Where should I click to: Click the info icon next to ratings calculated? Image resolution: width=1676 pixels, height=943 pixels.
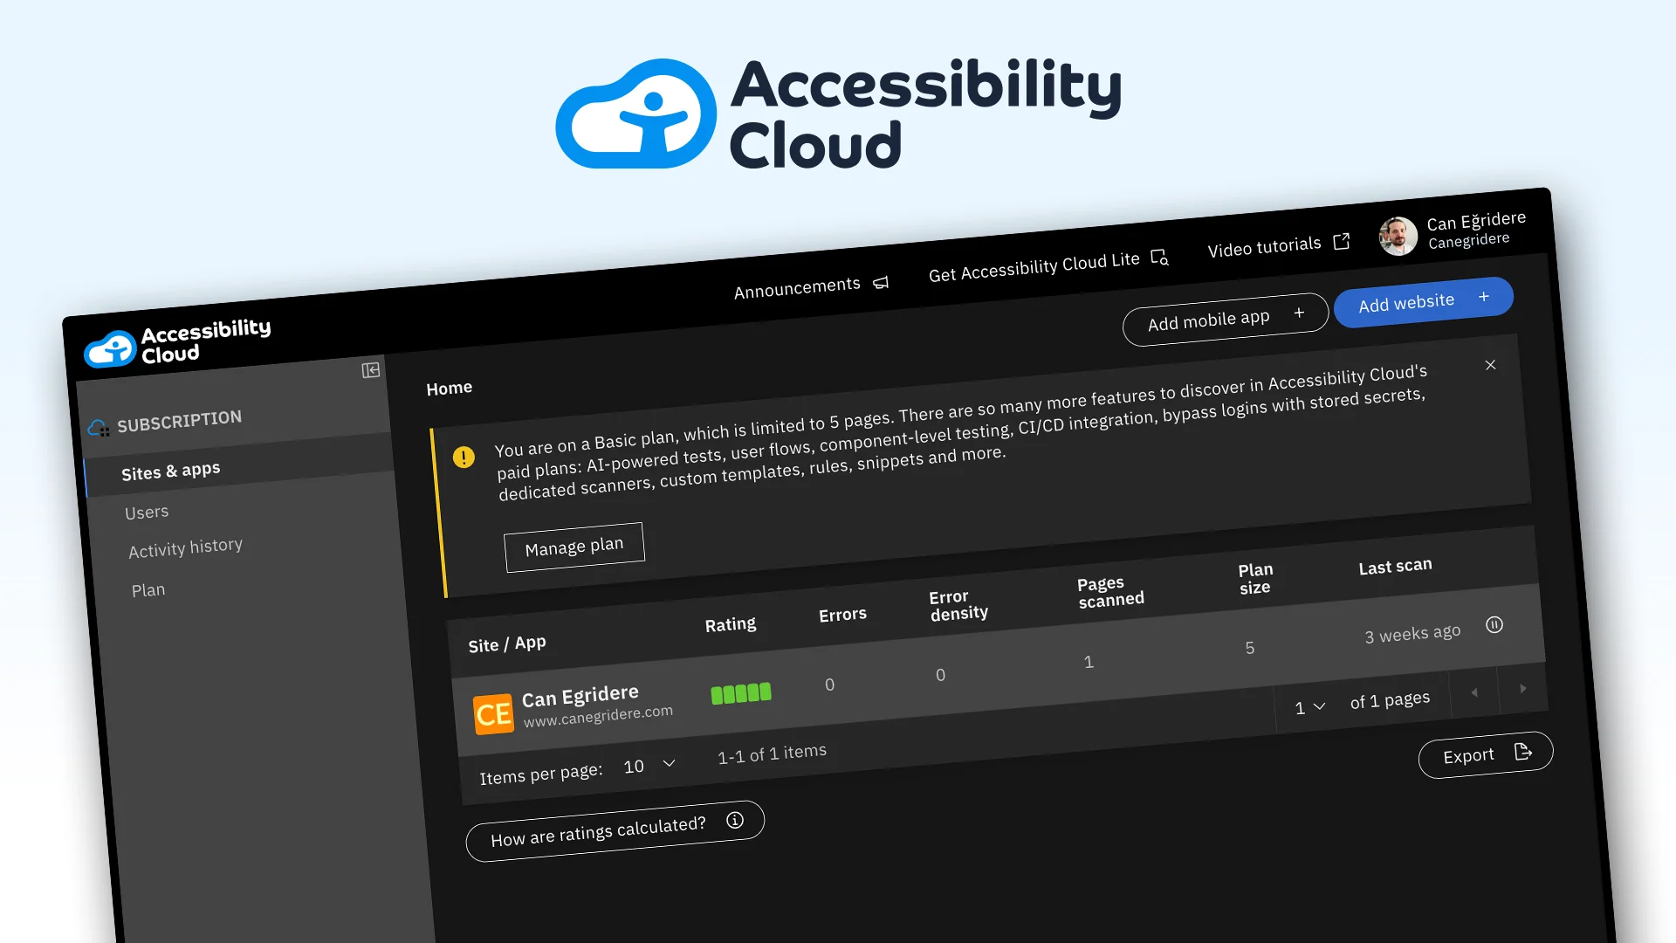(x=735, y=820)
